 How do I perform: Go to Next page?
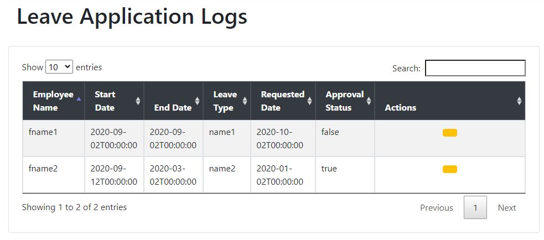[x=506, y=208]
